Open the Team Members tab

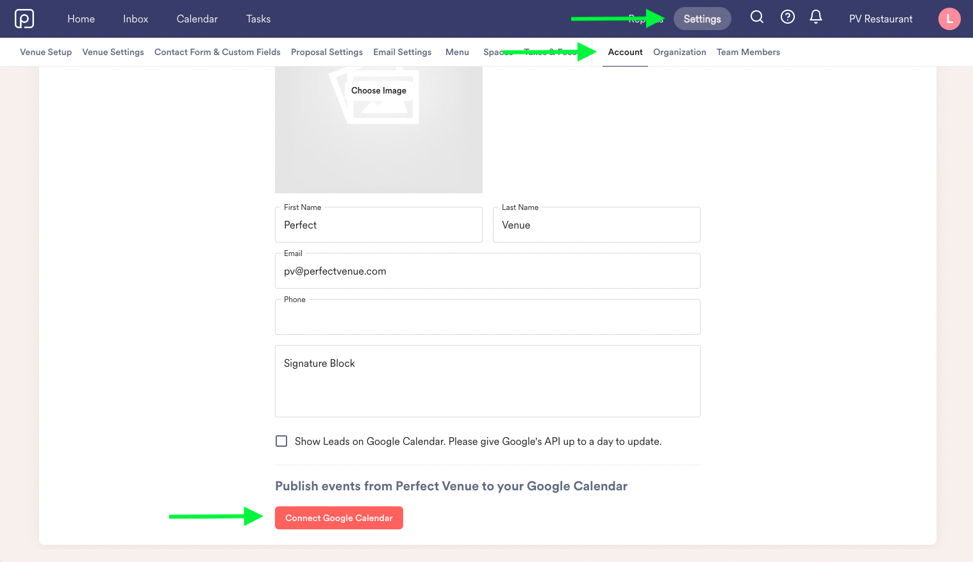click(748, 52)
